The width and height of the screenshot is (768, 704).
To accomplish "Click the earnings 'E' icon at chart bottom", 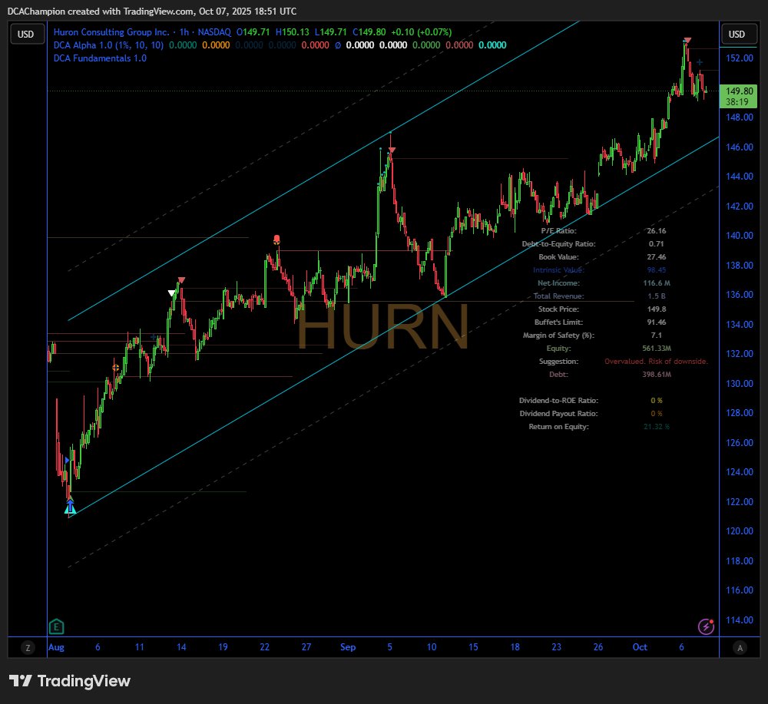I will tap(56, 626).
